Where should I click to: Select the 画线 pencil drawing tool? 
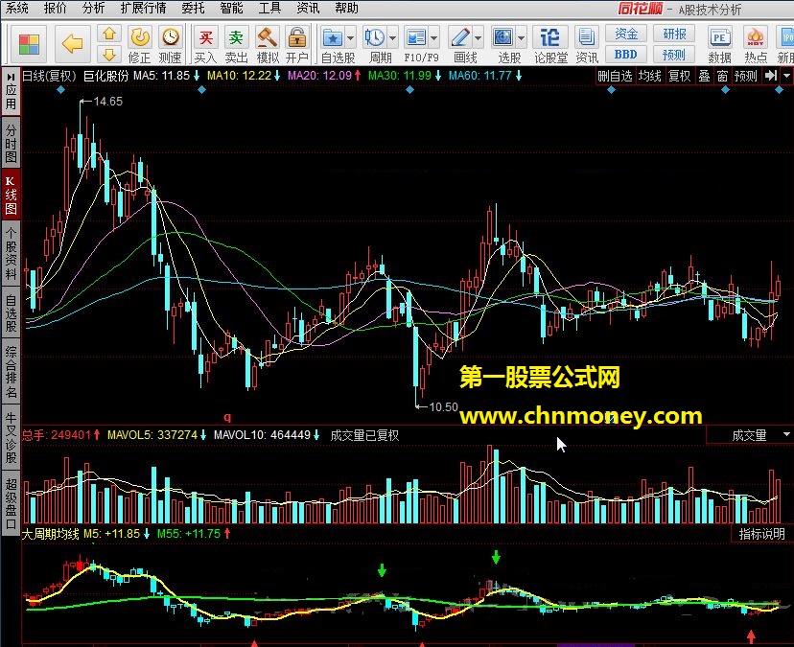pos(460,37)
